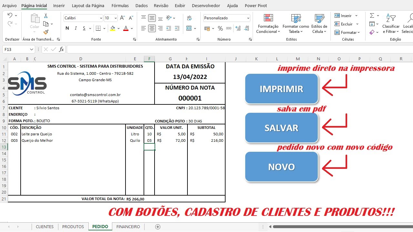Click the cell Borders icon
This screenshot has width=413, height=232.
[99, 28]
